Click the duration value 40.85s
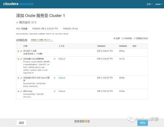The width and height of the screenshot is (164, 127). (x=122, y=78)
